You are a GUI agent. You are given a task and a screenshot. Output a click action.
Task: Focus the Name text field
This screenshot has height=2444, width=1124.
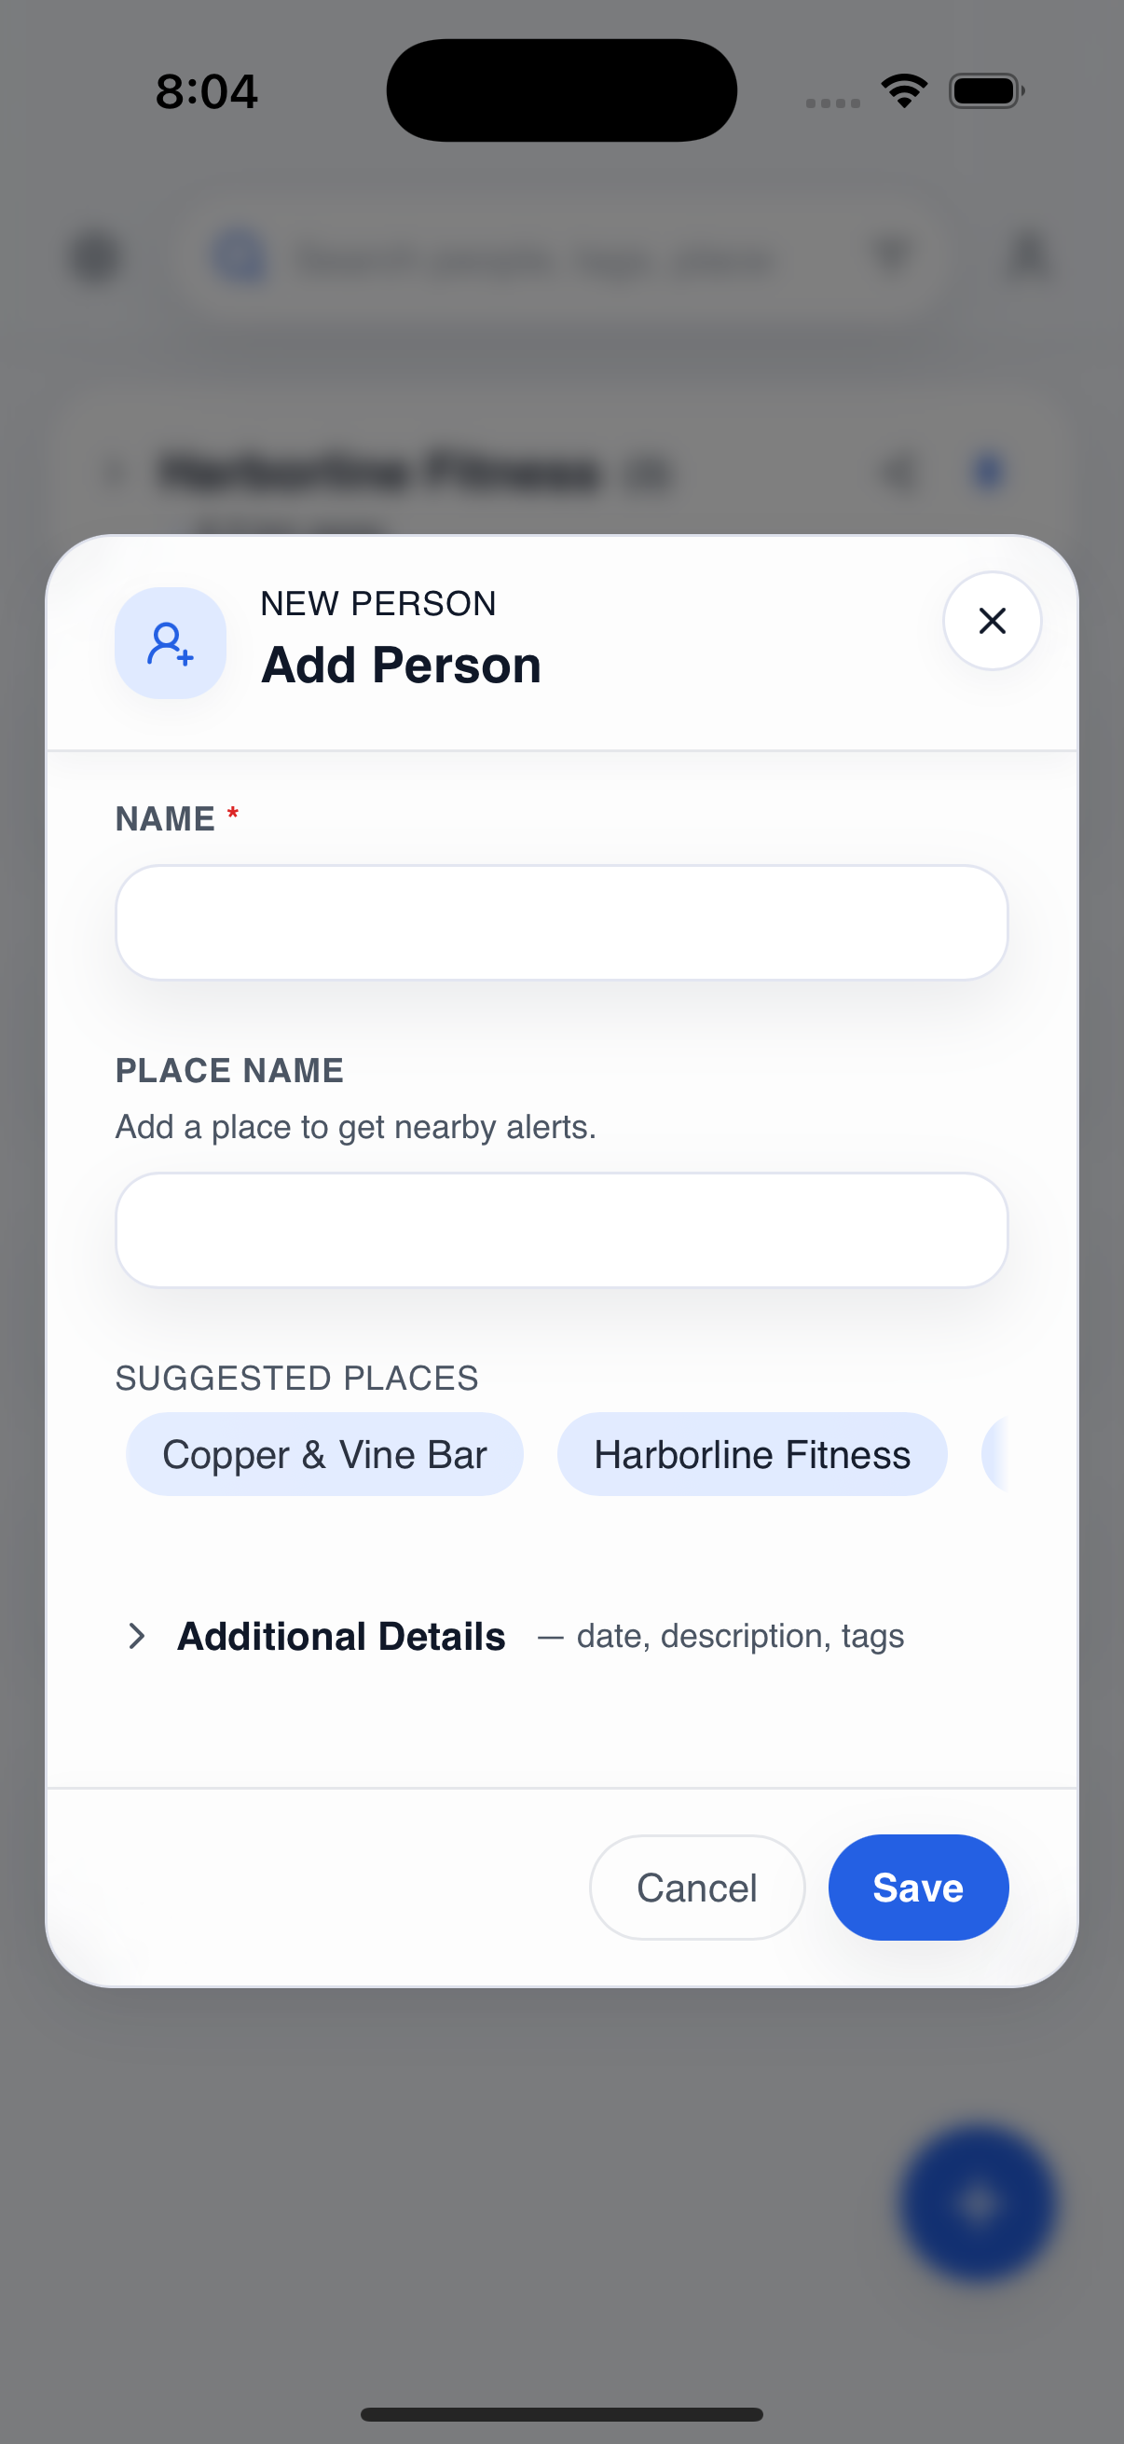click(x=561, y=921)
